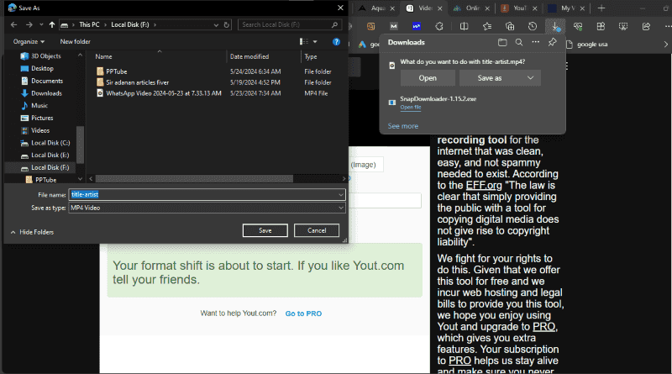Image resolution: width=672 pixels, height=374 pixels.
Task: Click the refresh icon in address bar
Action: click(x=228, y=24)
